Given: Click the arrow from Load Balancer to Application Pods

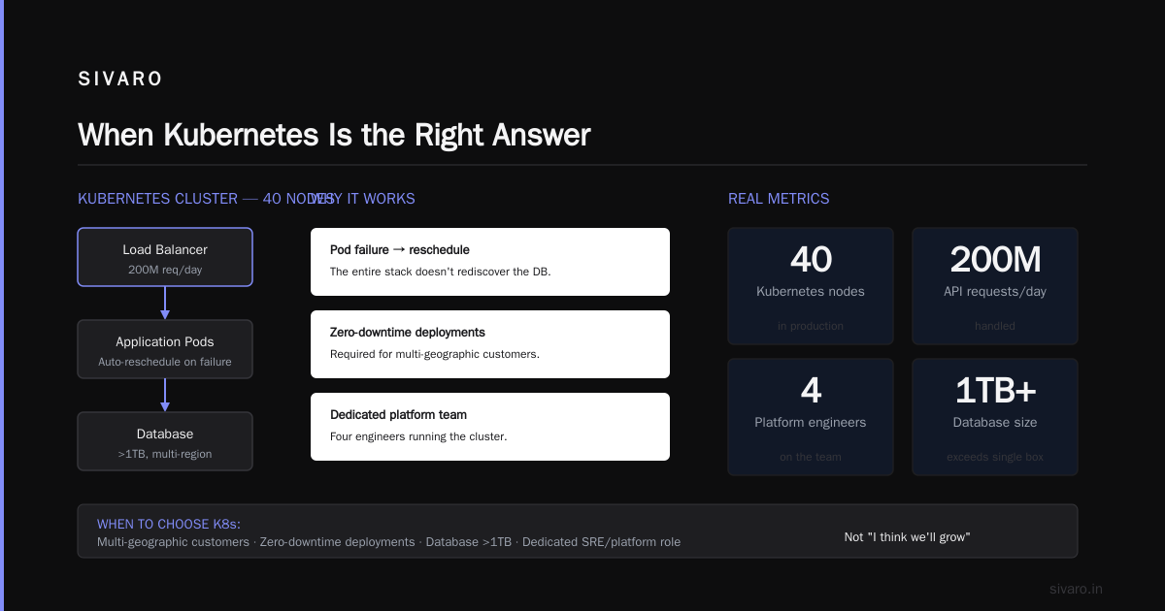Looking at the screenshot, I should (165, 303).
